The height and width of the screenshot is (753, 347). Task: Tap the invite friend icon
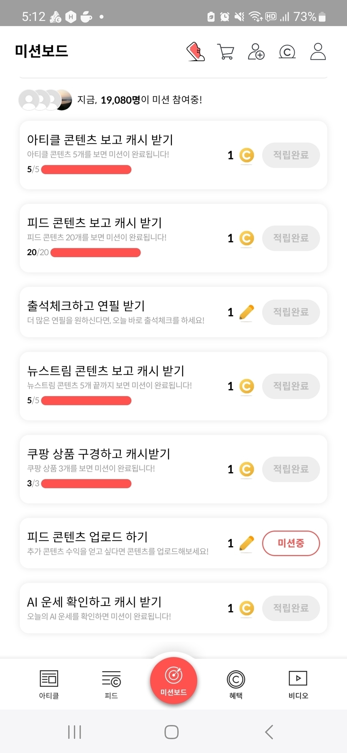pos(256,52)
